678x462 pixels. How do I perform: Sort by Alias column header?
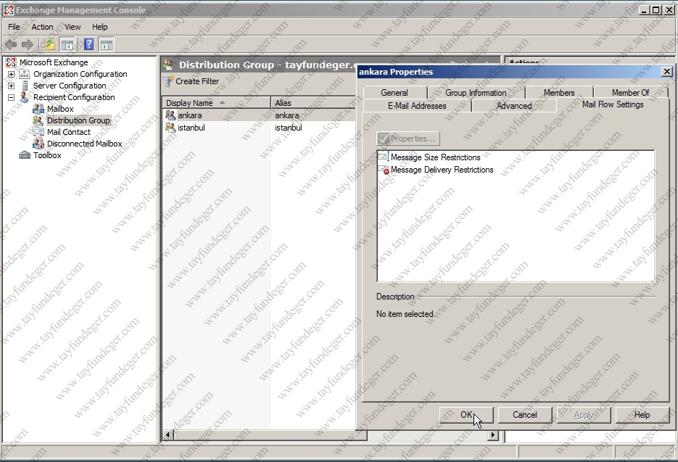313,103
